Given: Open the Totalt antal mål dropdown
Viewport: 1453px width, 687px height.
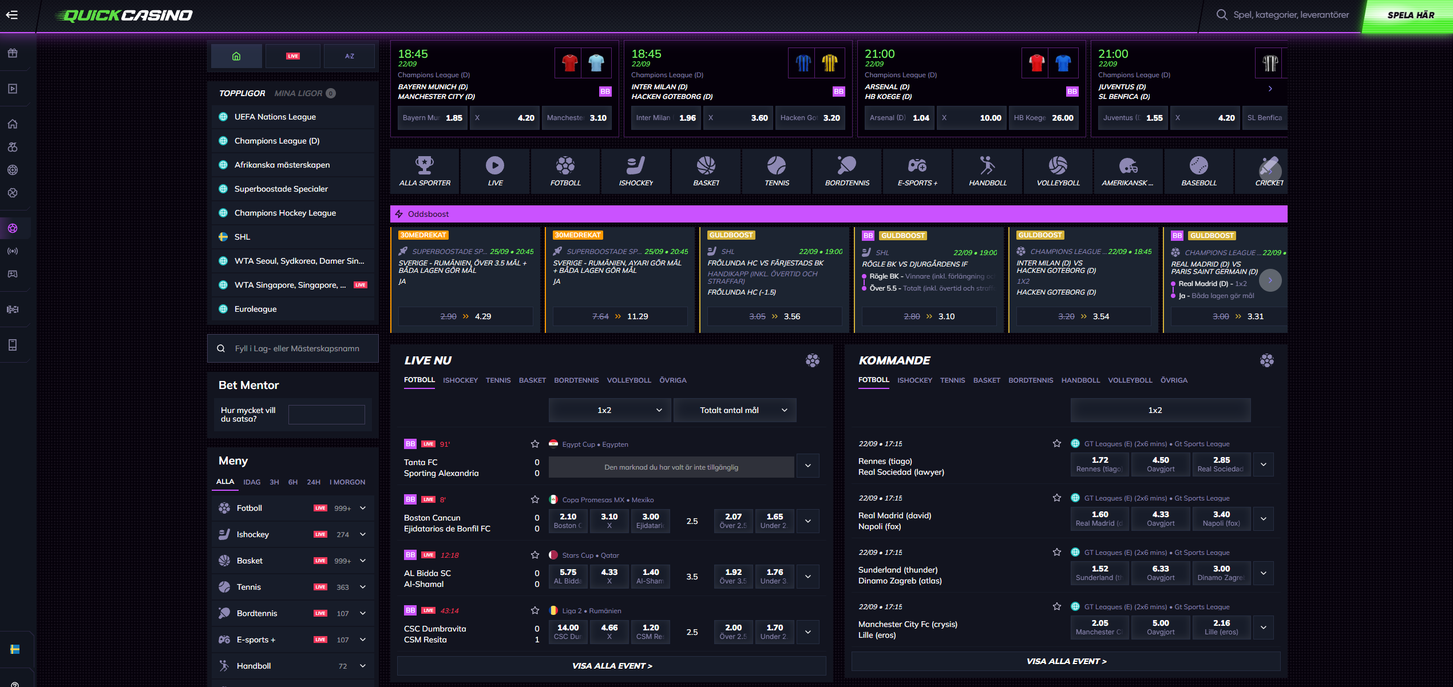Looking at the screenshot, I should [735, 410].
